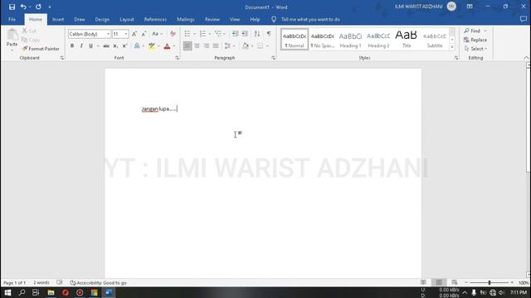Apply paragraph shading with paint bucket
The height and width of the screenshot is (298, 531).
tap(246, 46)
